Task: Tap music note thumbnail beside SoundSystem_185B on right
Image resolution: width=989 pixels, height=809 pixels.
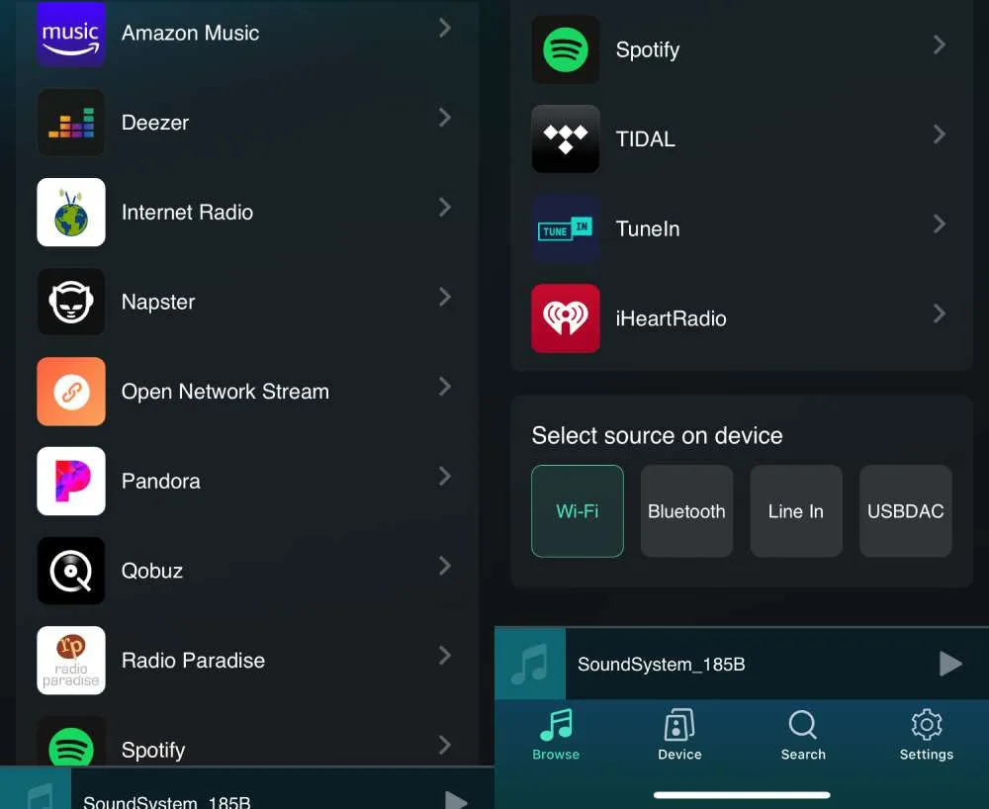Action: coord(530,664)
